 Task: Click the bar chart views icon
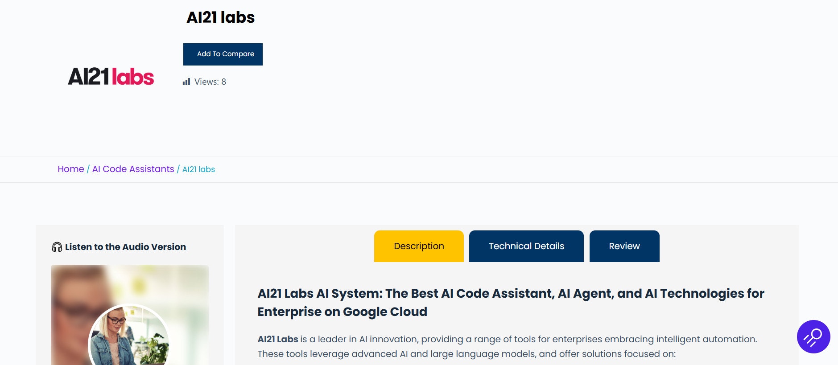186,82
